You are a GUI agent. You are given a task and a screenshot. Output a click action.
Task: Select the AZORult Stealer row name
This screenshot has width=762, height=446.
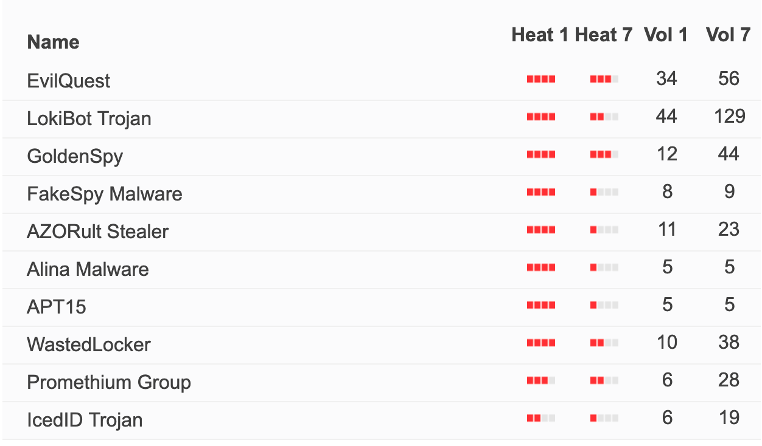[98, 231]
